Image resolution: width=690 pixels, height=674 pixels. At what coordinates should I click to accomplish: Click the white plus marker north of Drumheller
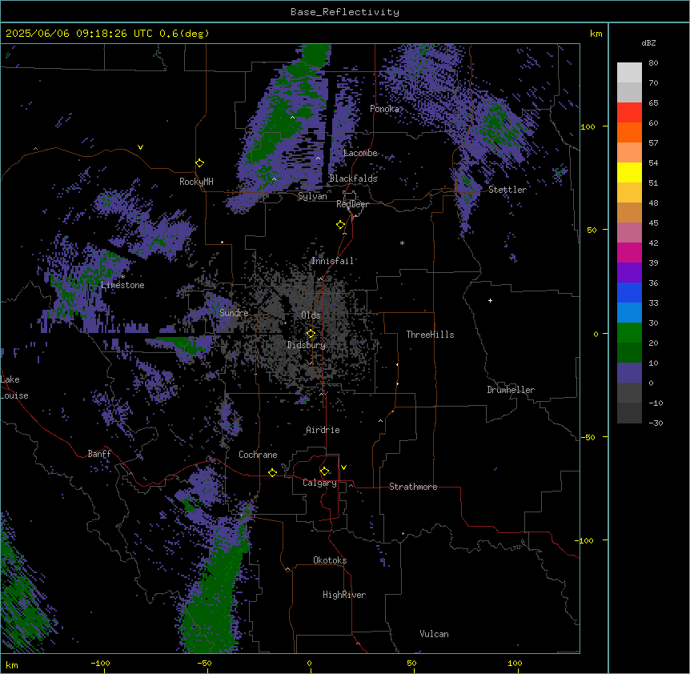coord(490,300)
